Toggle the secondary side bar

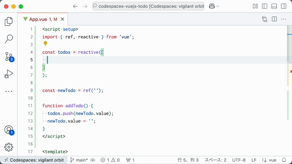(x=284, y=6)
